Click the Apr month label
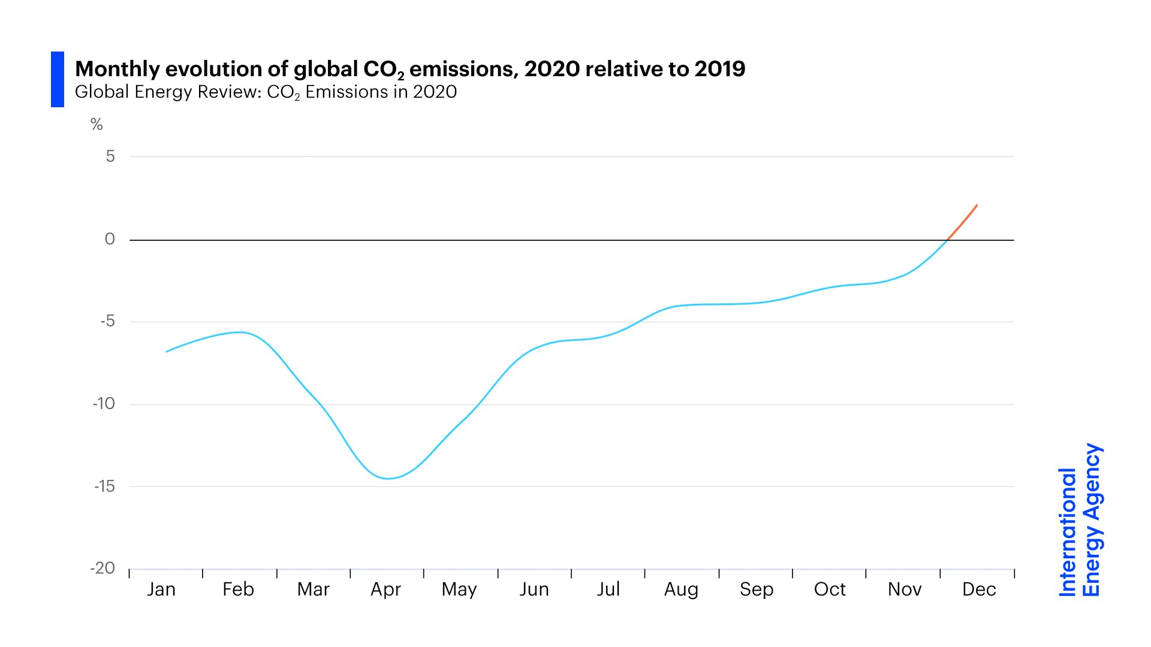 point(385,590)
